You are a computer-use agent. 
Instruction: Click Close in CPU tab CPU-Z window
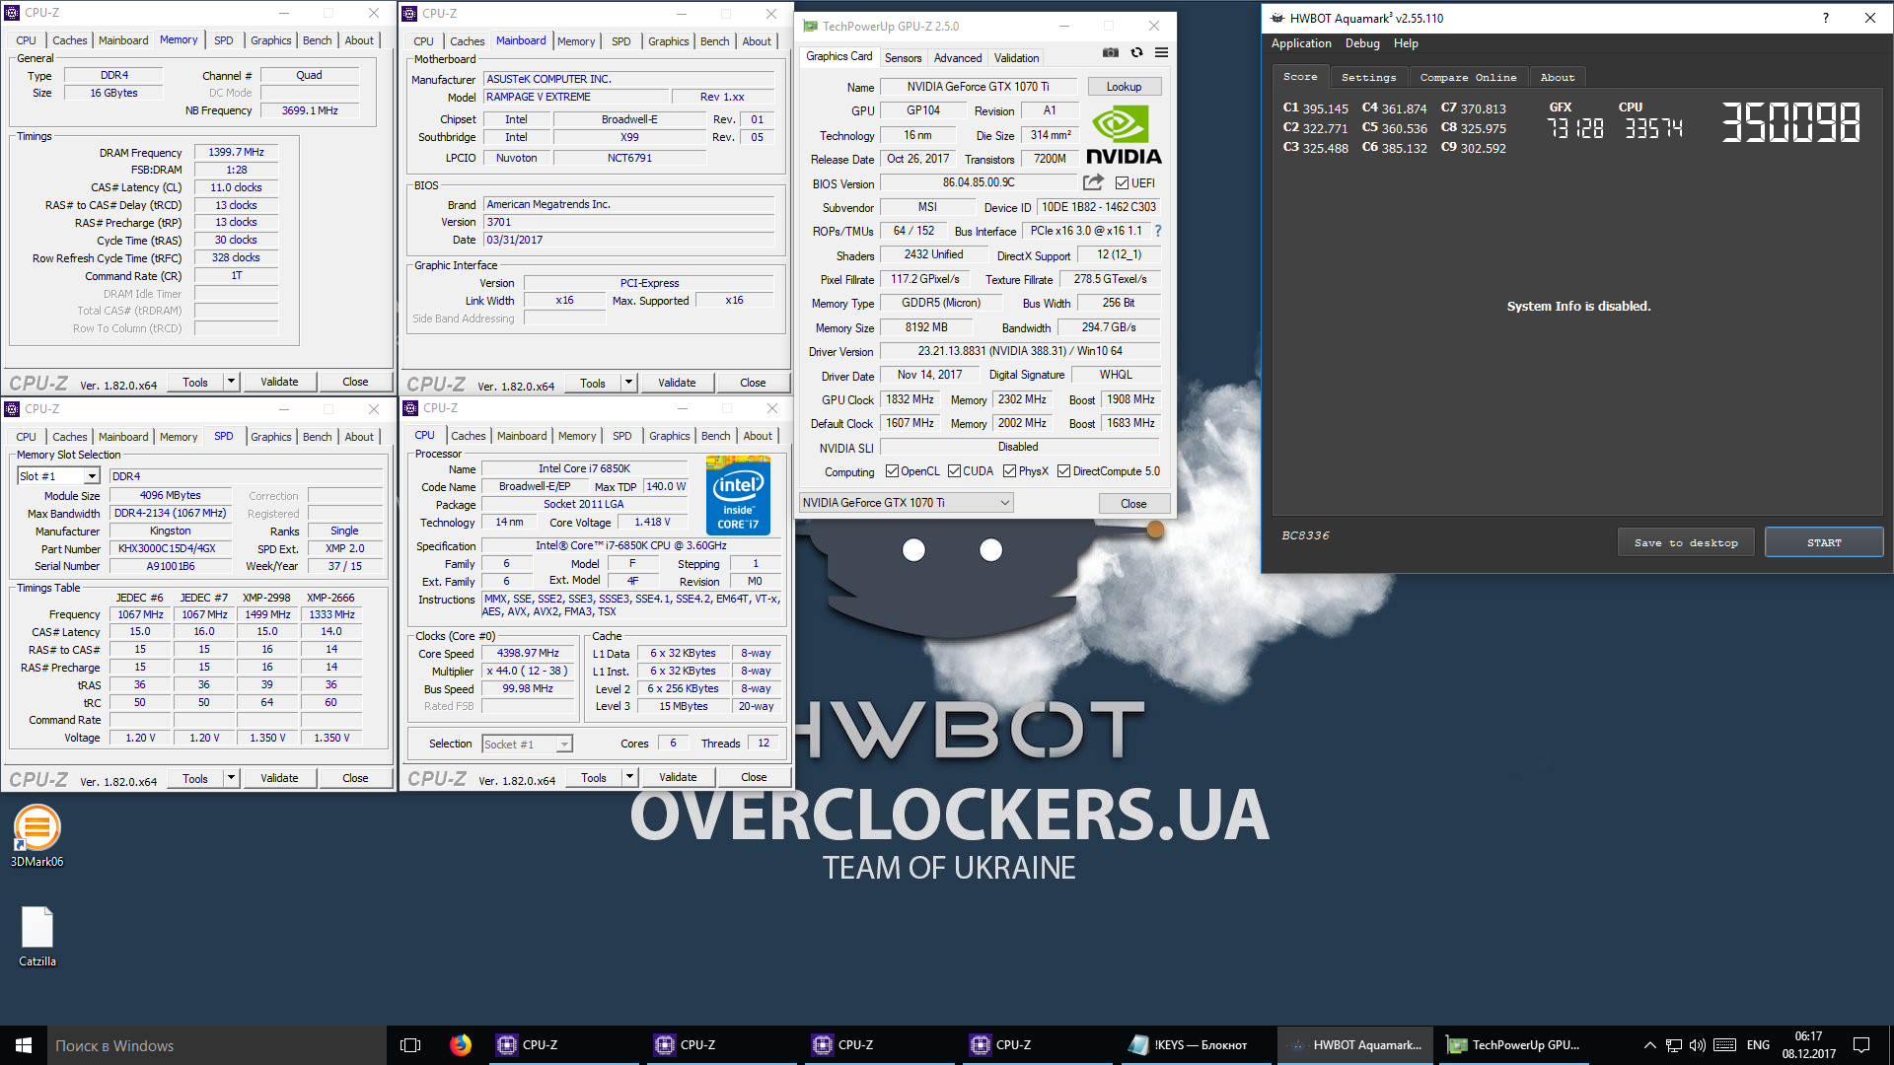pyautogui.click(x=754, y=777)
